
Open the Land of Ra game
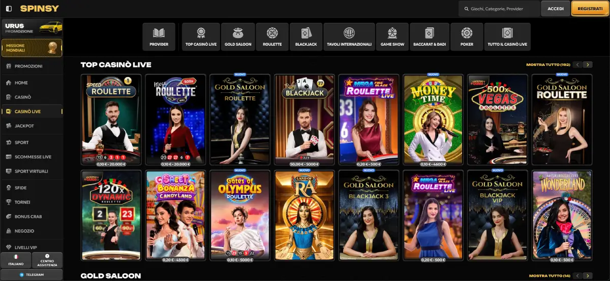304,216
